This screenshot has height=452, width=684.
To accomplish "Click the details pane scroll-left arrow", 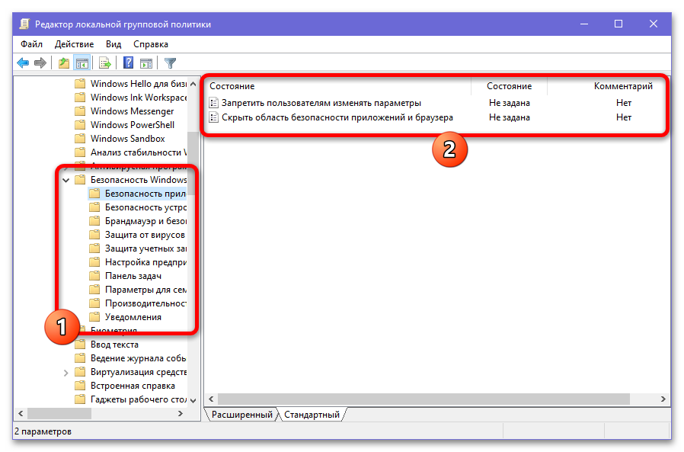I will pyautogui.click(x=212, y=399).
